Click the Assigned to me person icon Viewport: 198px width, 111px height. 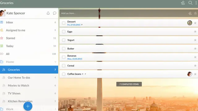(x=2, y=30)
